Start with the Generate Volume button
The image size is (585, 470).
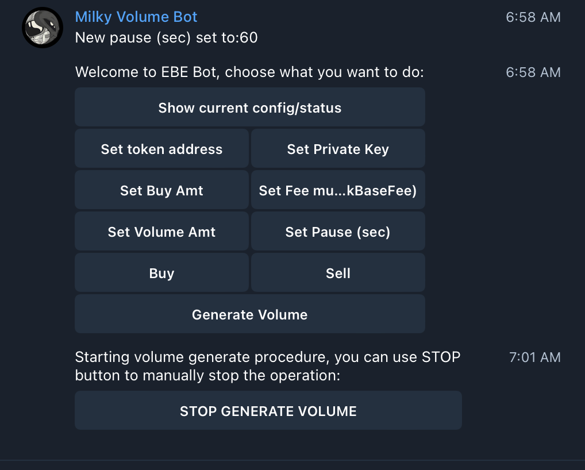(249, 314)
